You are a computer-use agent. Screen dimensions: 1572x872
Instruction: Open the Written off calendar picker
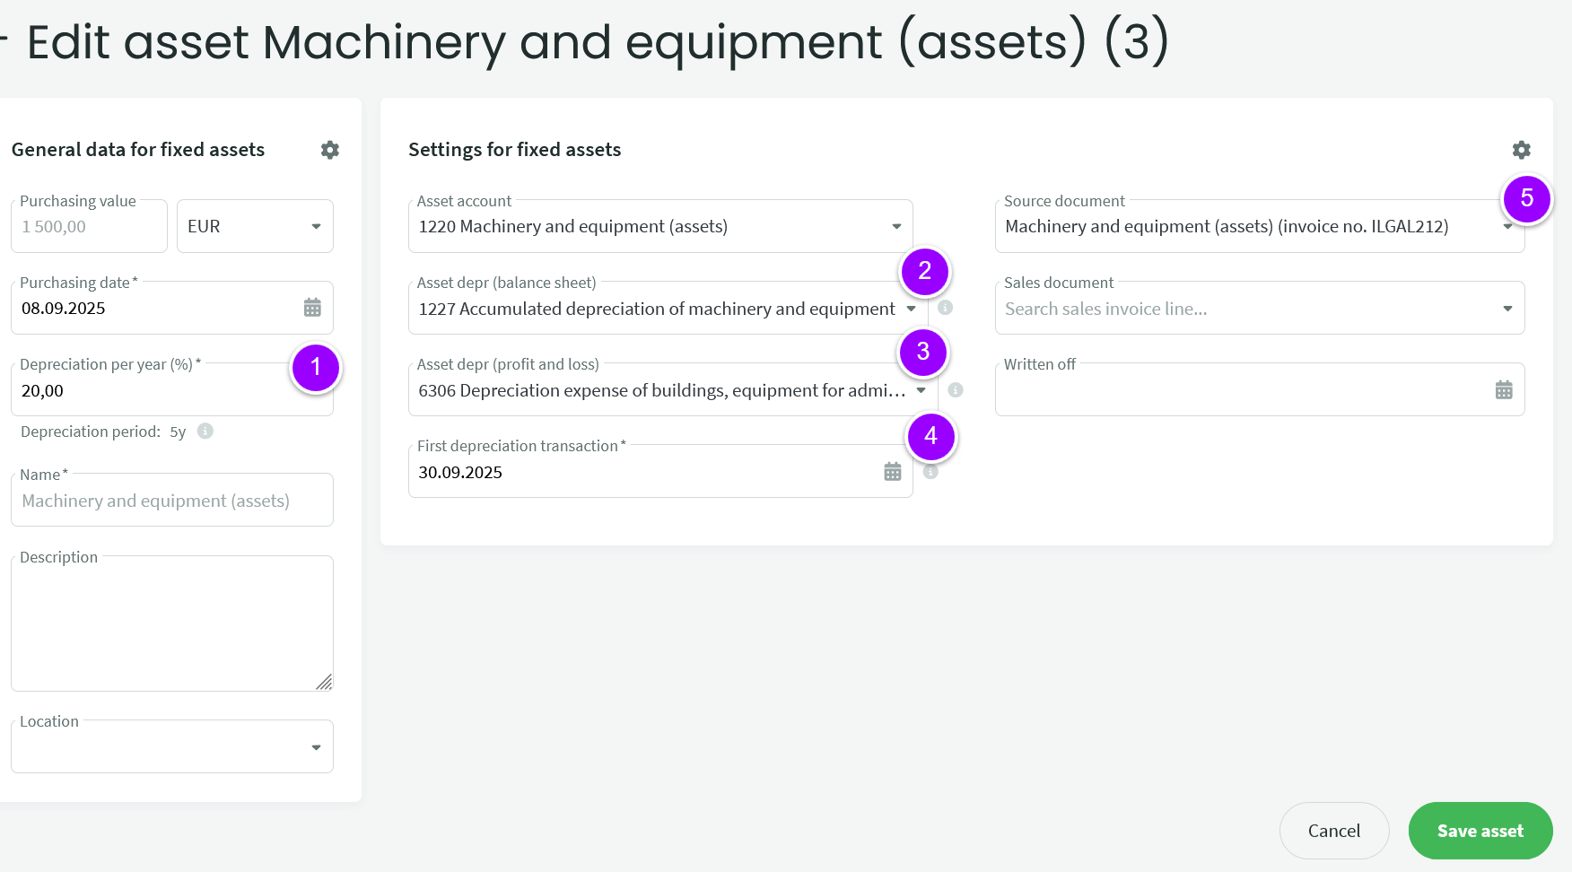[1504, 390]
